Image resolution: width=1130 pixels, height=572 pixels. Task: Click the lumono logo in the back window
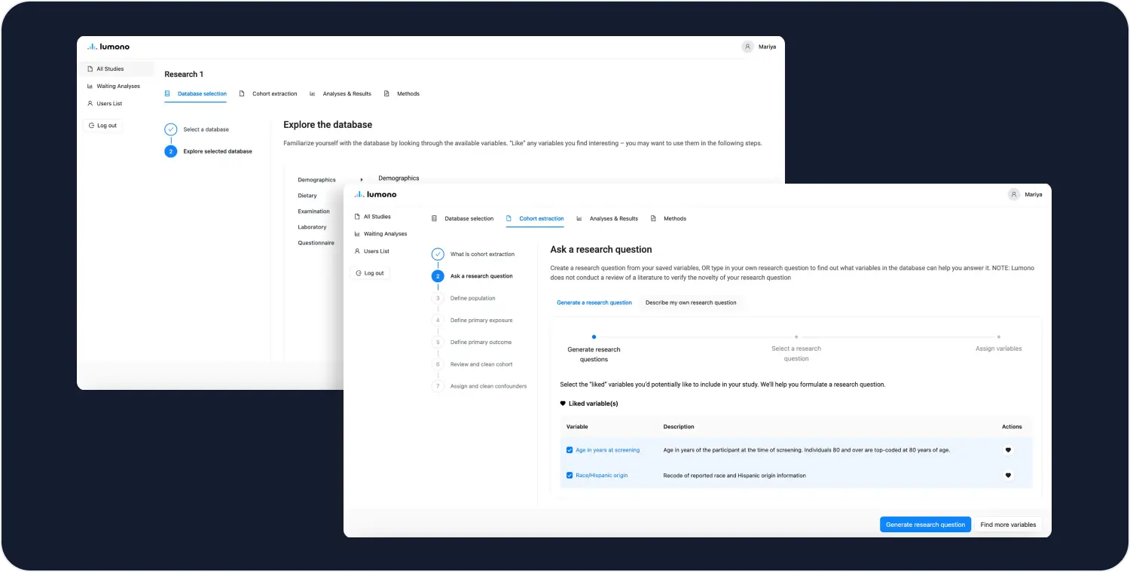(108, 47)
